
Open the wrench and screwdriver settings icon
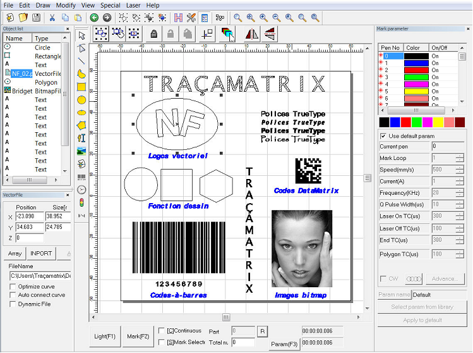pos(191,18)
